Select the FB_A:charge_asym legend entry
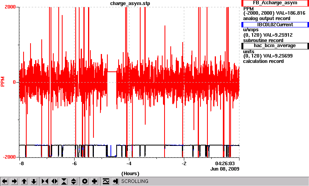 coord(275,3)
